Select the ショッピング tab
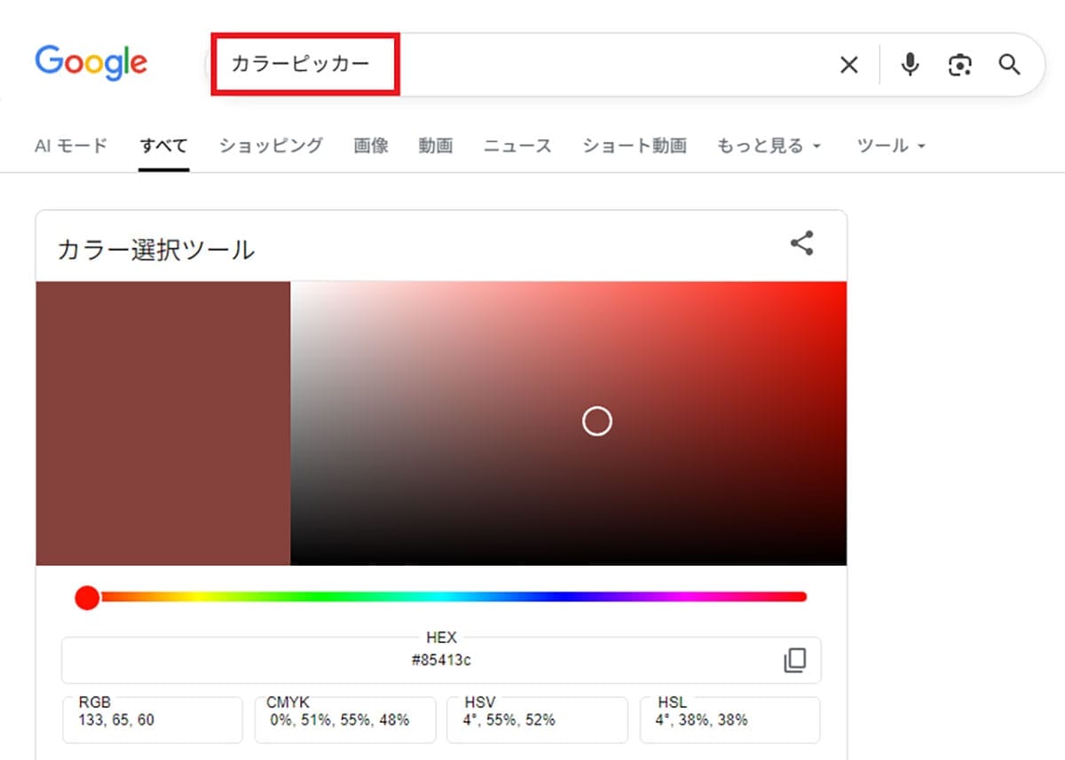Viewport: 1065px width, 760px height. pyautogui.click(x=270, y=146)
